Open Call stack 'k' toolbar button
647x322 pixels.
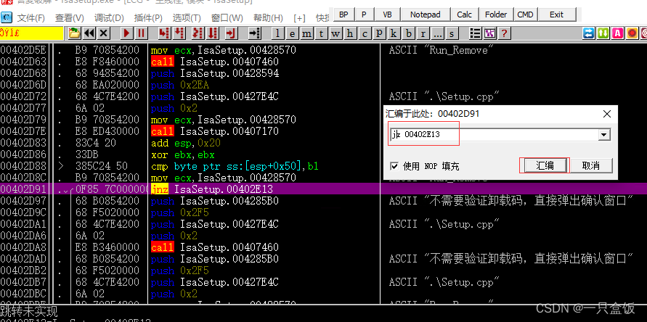(x=394, y=33)
